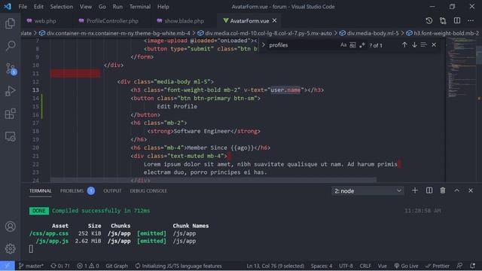Image resolution: width=482 pixels, height=271 pixels.
Task: Toggle Match Whole Word in find widget
Action: point(352,45)
